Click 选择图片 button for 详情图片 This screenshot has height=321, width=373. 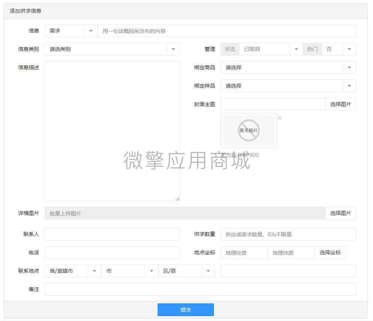341,213
